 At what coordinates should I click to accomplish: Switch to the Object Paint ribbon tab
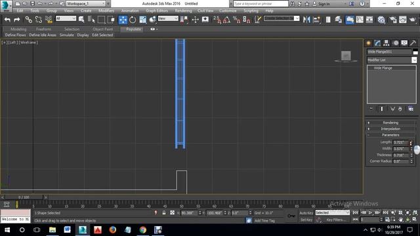[102, 29]
